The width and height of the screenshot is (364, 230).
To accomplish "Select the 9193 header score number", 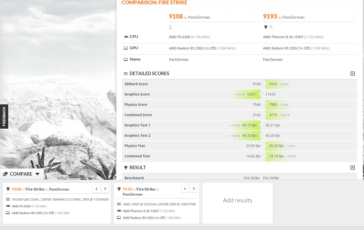I will tap(270, 17).
